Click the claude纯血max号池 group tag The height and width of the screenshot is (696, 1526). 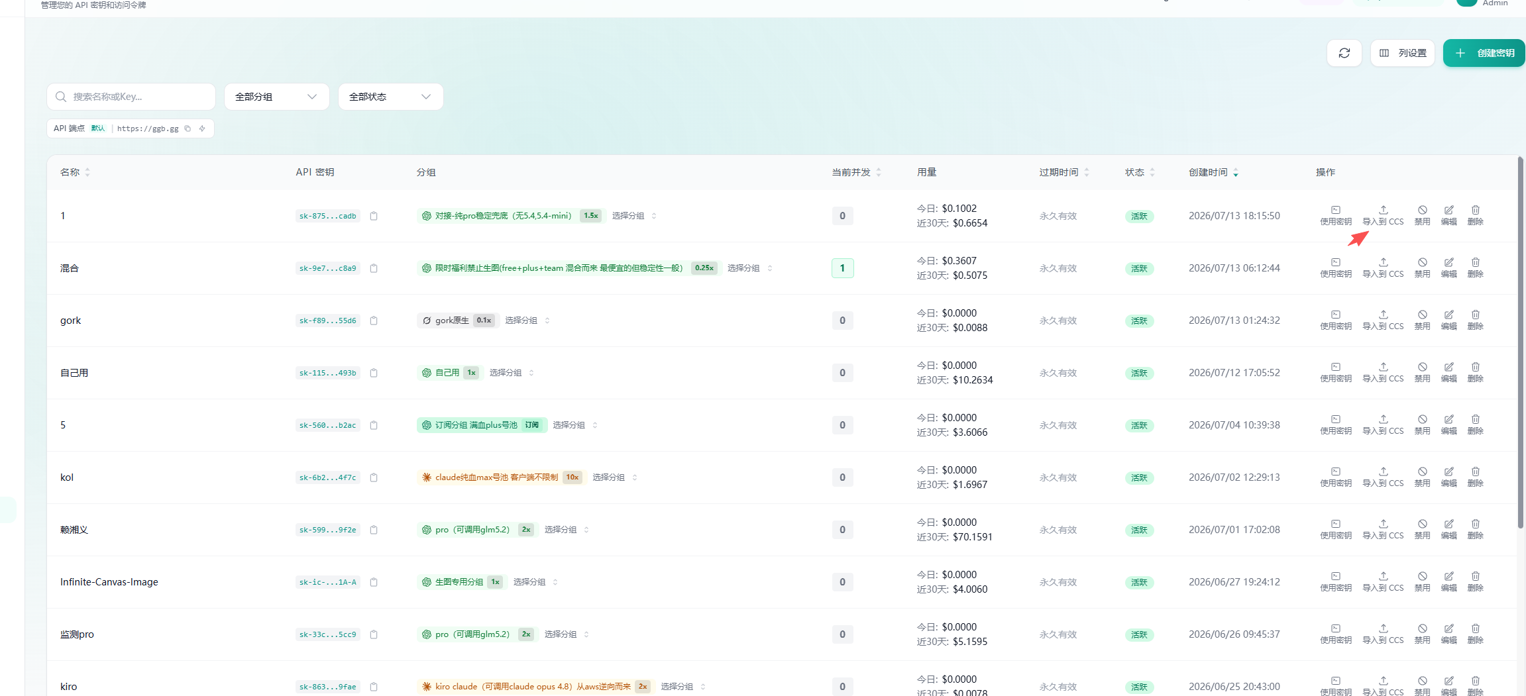[x=501, y=477]
